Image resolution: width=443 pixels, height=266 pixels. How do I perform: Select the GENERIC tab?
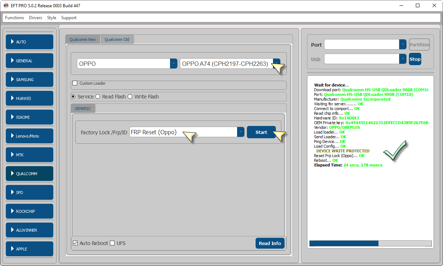click(x=83, y=109)
